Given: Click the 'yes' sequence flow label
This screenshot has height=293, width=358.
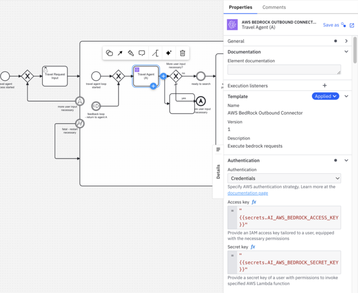Looking at the screenshot, I should click(184, 98).
